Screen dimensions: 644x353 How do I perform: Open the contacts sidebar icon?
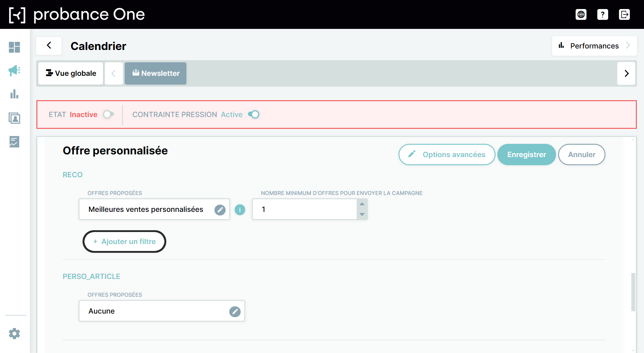point(14,118)
